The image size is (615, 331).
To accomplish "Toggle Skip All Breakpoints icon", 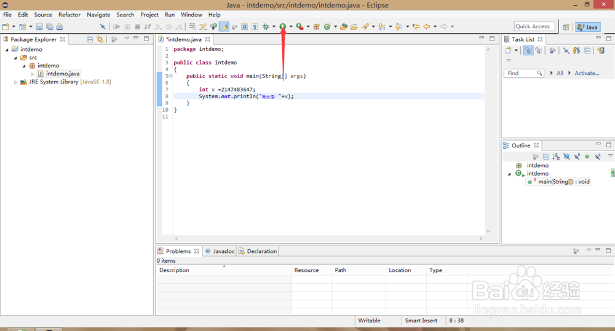I will coord(102,26).
